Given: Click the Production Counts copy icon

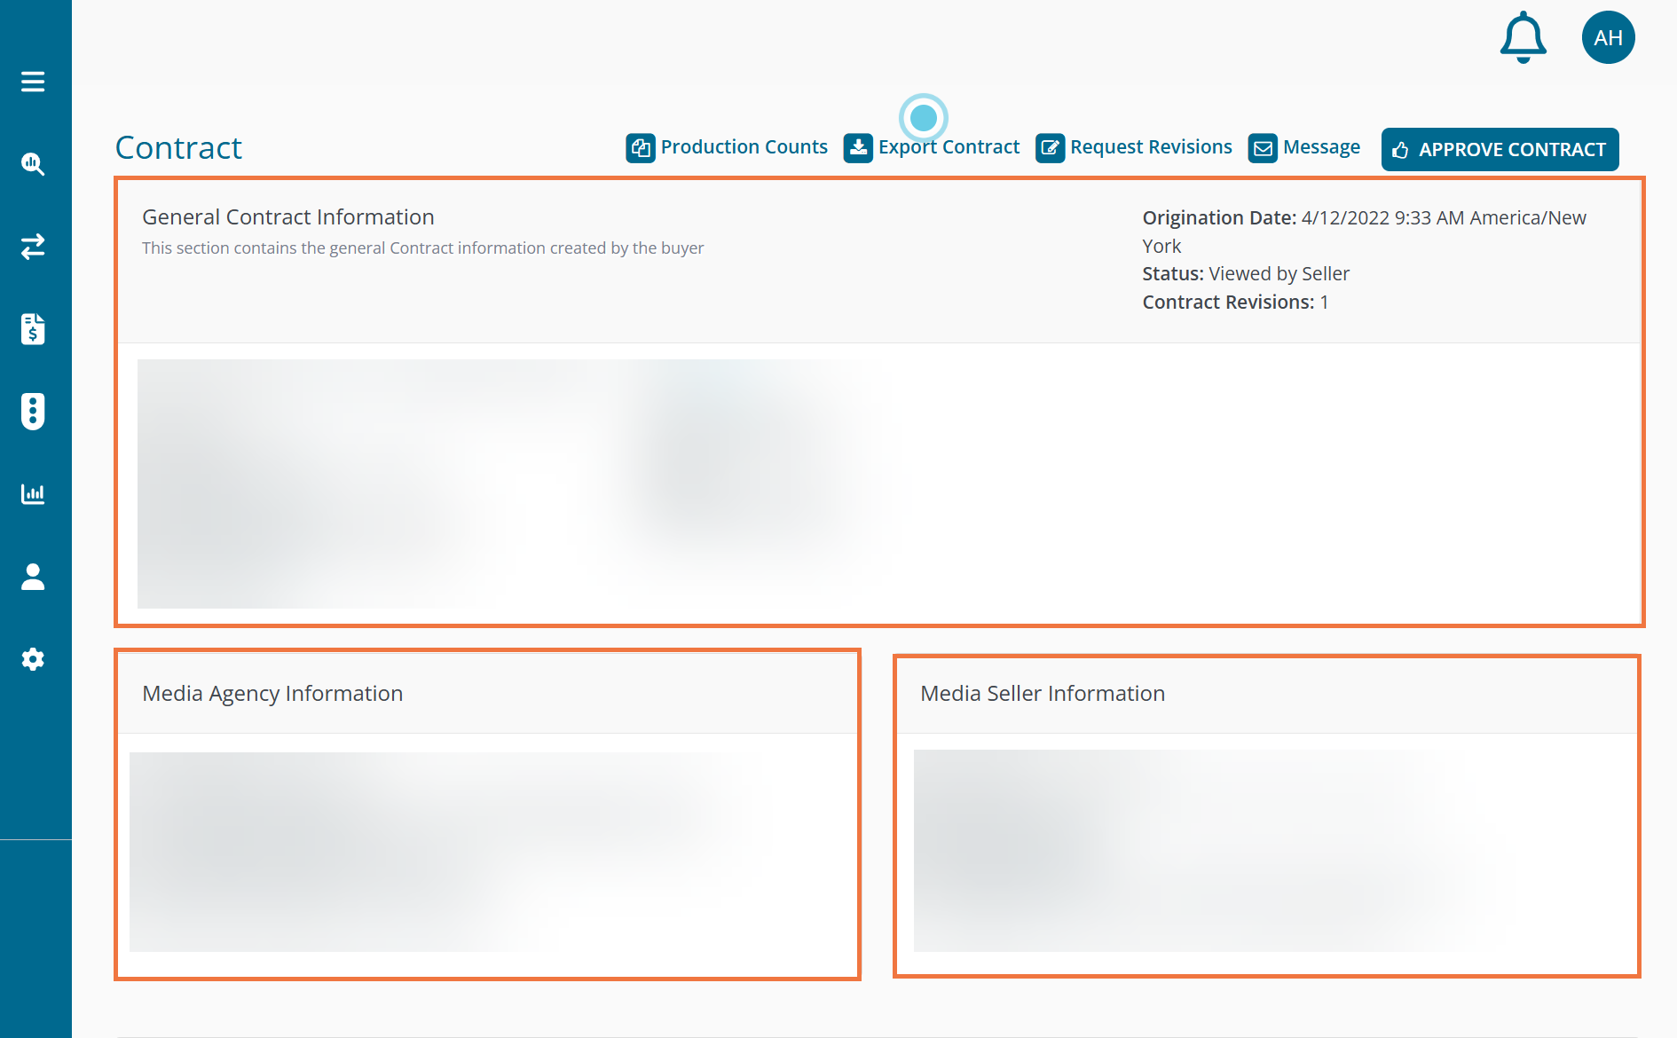Looking at the screenshot, I should pyautogui.click(x=641, y=148).
